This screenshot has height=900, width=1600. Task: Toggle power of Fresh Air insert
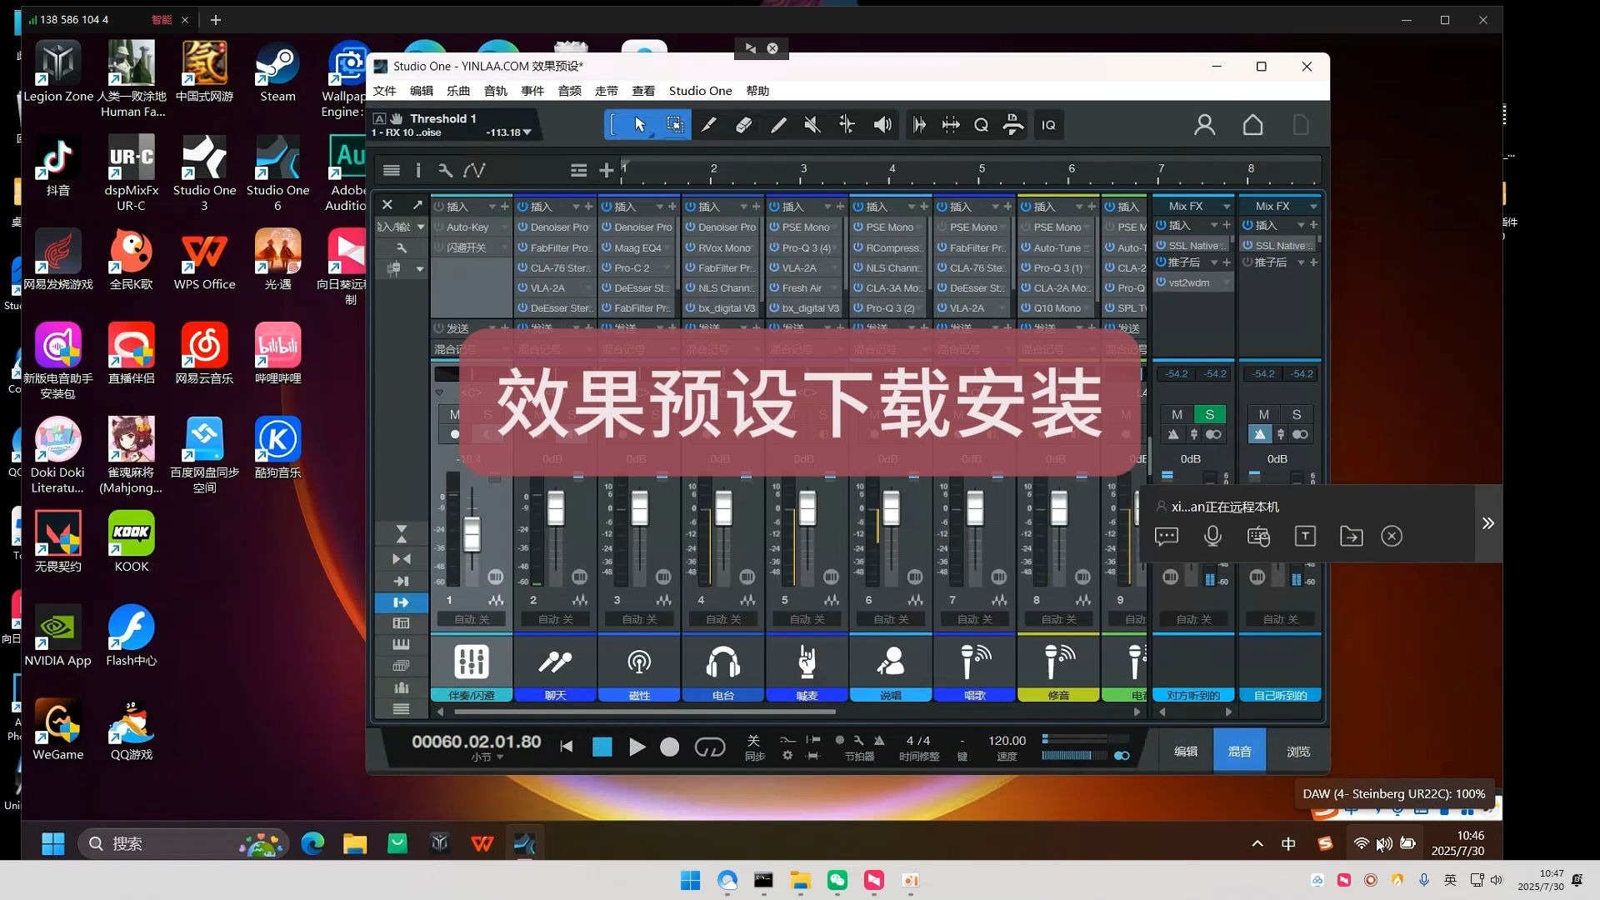click(x=774, y=287)
